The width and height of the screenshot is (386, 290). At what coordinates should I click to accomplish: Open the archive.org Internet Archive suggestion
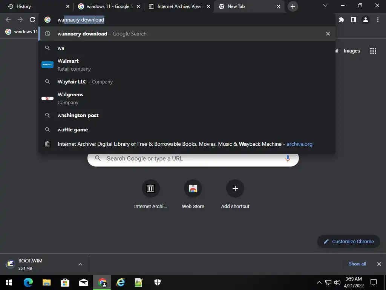187,144
